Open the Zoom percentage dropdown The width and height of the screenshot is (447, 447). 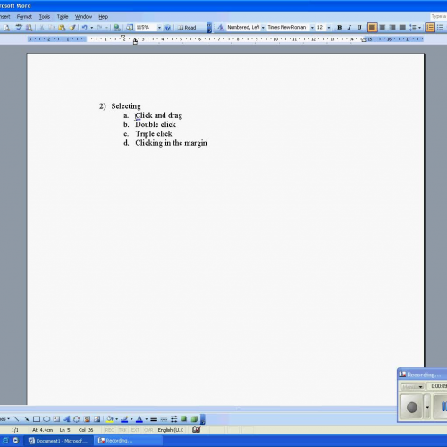coord(159,28)
